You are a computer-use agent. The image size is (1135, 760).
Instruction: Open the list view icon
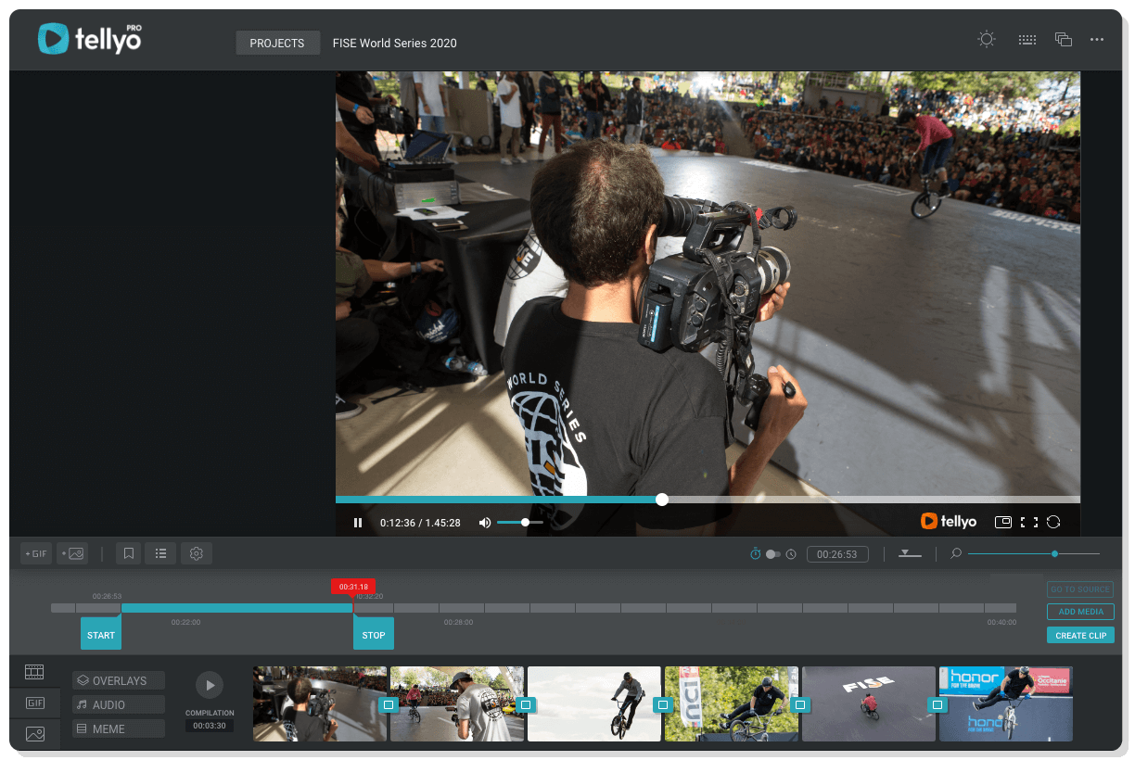(160, 553)
